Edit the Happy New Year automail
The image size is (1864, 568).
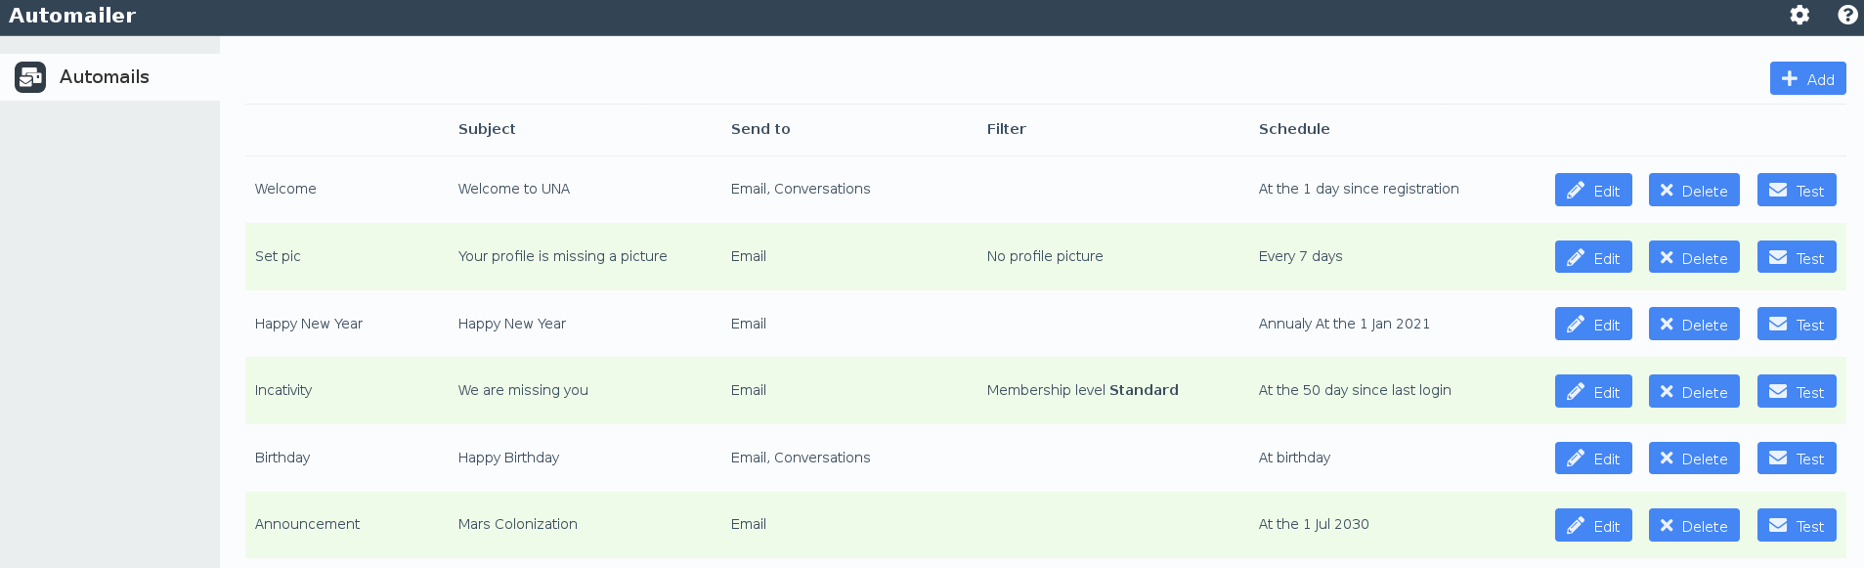pyautogui.click(x=1593, y=325)
